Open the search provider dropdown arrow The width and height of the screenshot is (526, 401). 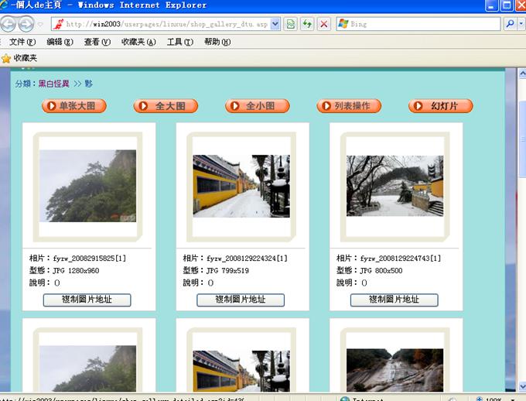click(521, 24)
